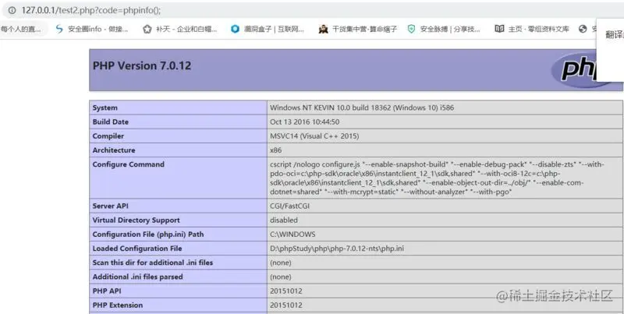
Task: Click '(none)' beside Additional .ini files parsed
Action: coord(281,277)
